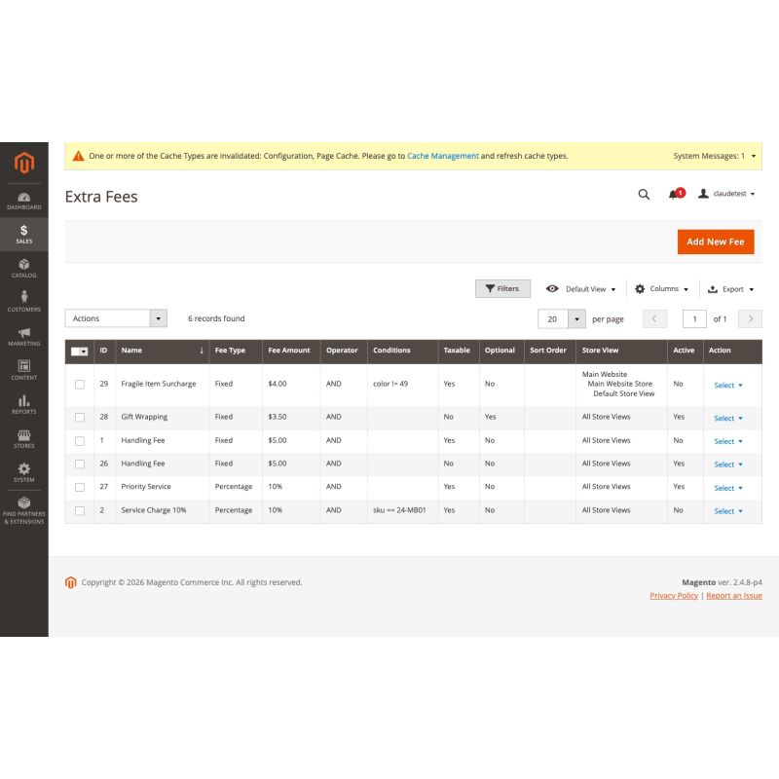Tick checkbox for Service Charge 10%
This screenshot has height=779, width=779.
(x=80, y=510)
